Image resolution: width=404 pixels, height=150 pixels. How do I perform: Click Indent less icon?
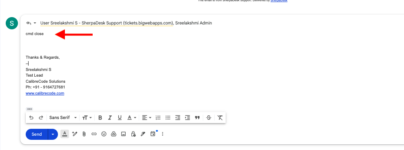click(178, 117)
